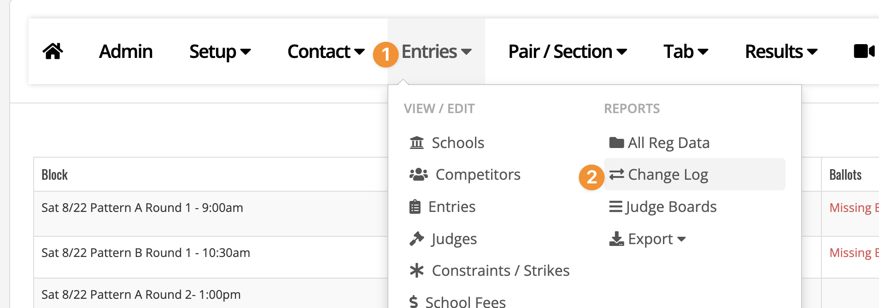Screen dimensions: 879x308
Task: Select the School Fees dollar icon
Action: [x=414, y=302]
